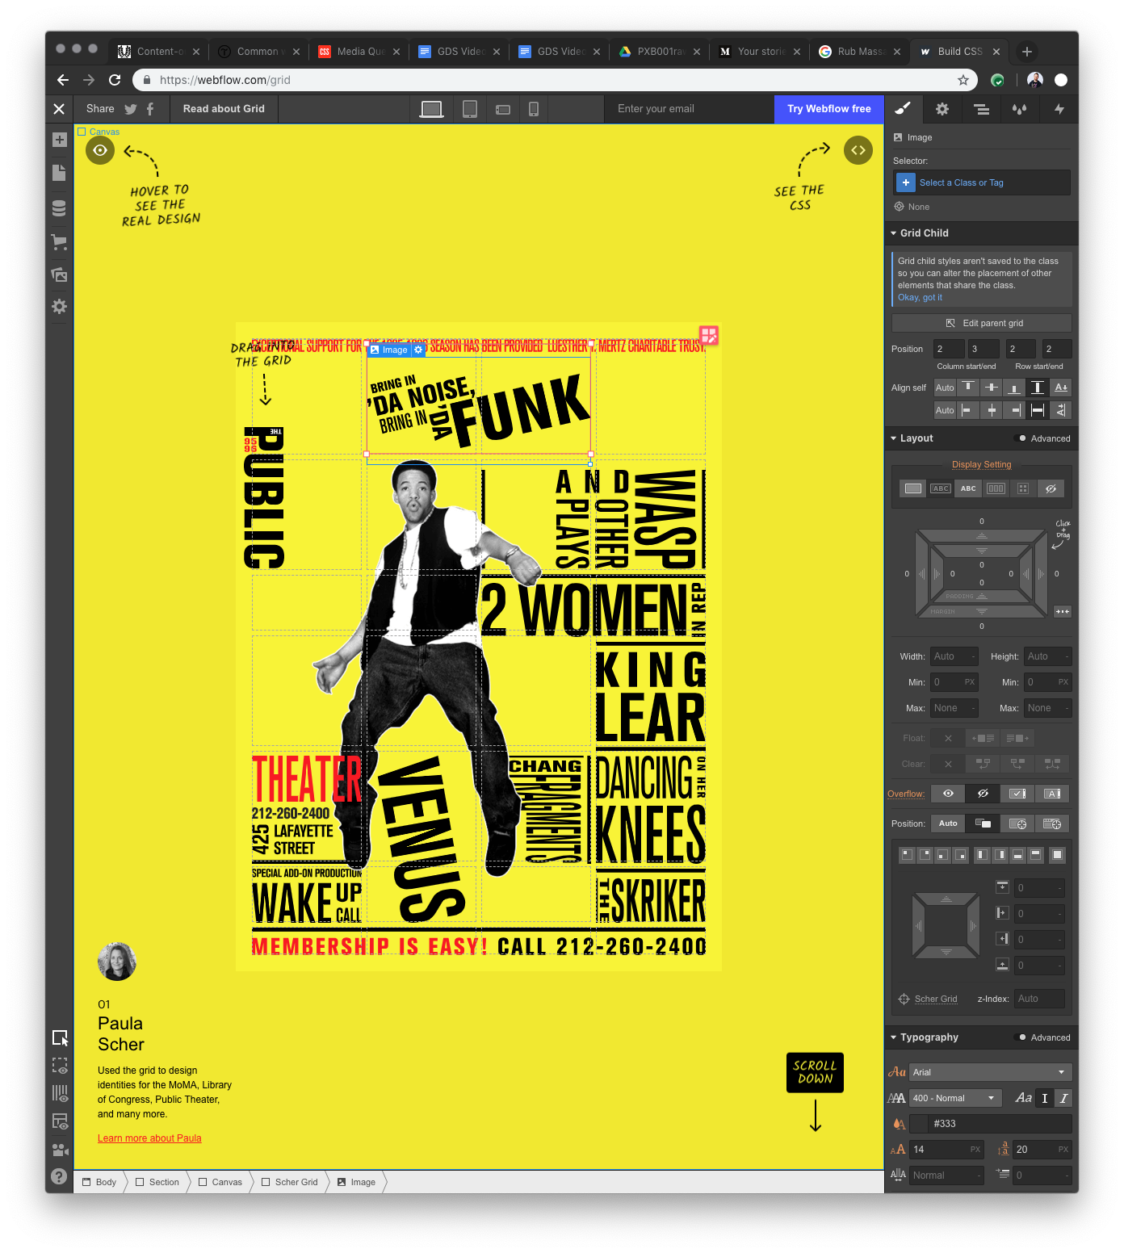Open the Navigator tab
This screenshot has height=1253, width=1124.
pyautogui.click(x=981, y=108)
